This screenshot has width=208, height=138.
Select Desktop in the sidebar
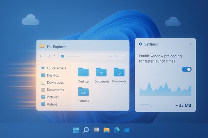pos(50,75)
